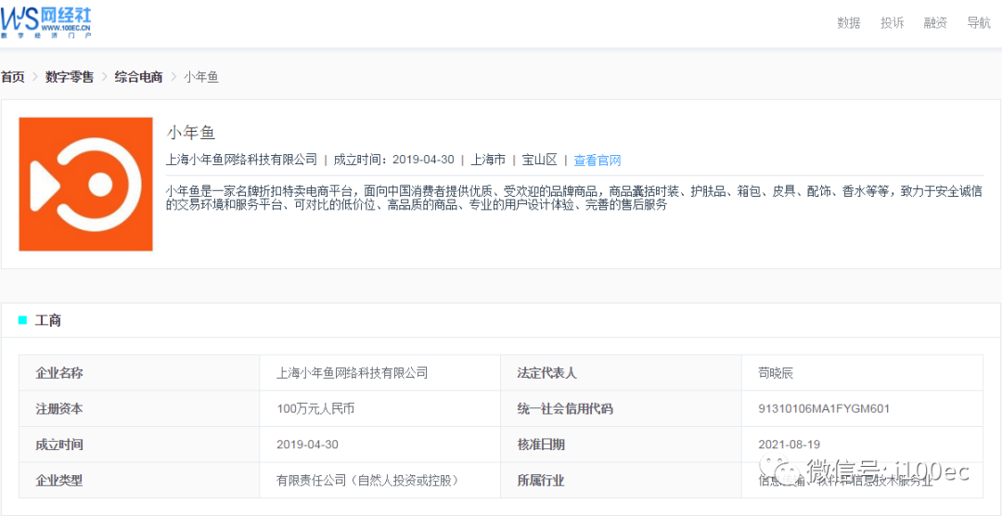Select the 企业名称 label cell

(x=139, y=373)
